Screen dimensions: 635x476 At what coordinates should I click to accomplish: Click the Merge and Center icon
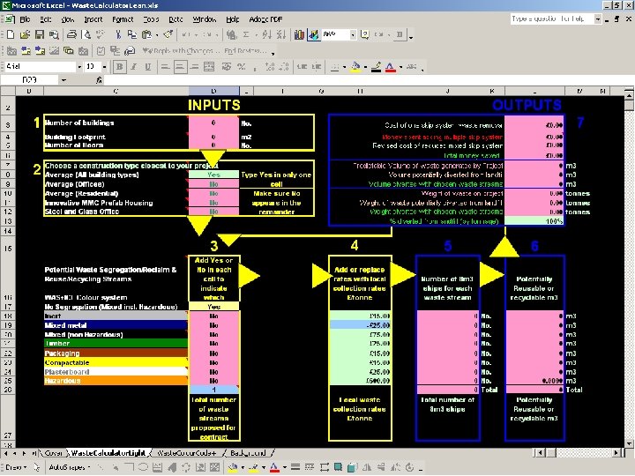[x=209, y=67]
